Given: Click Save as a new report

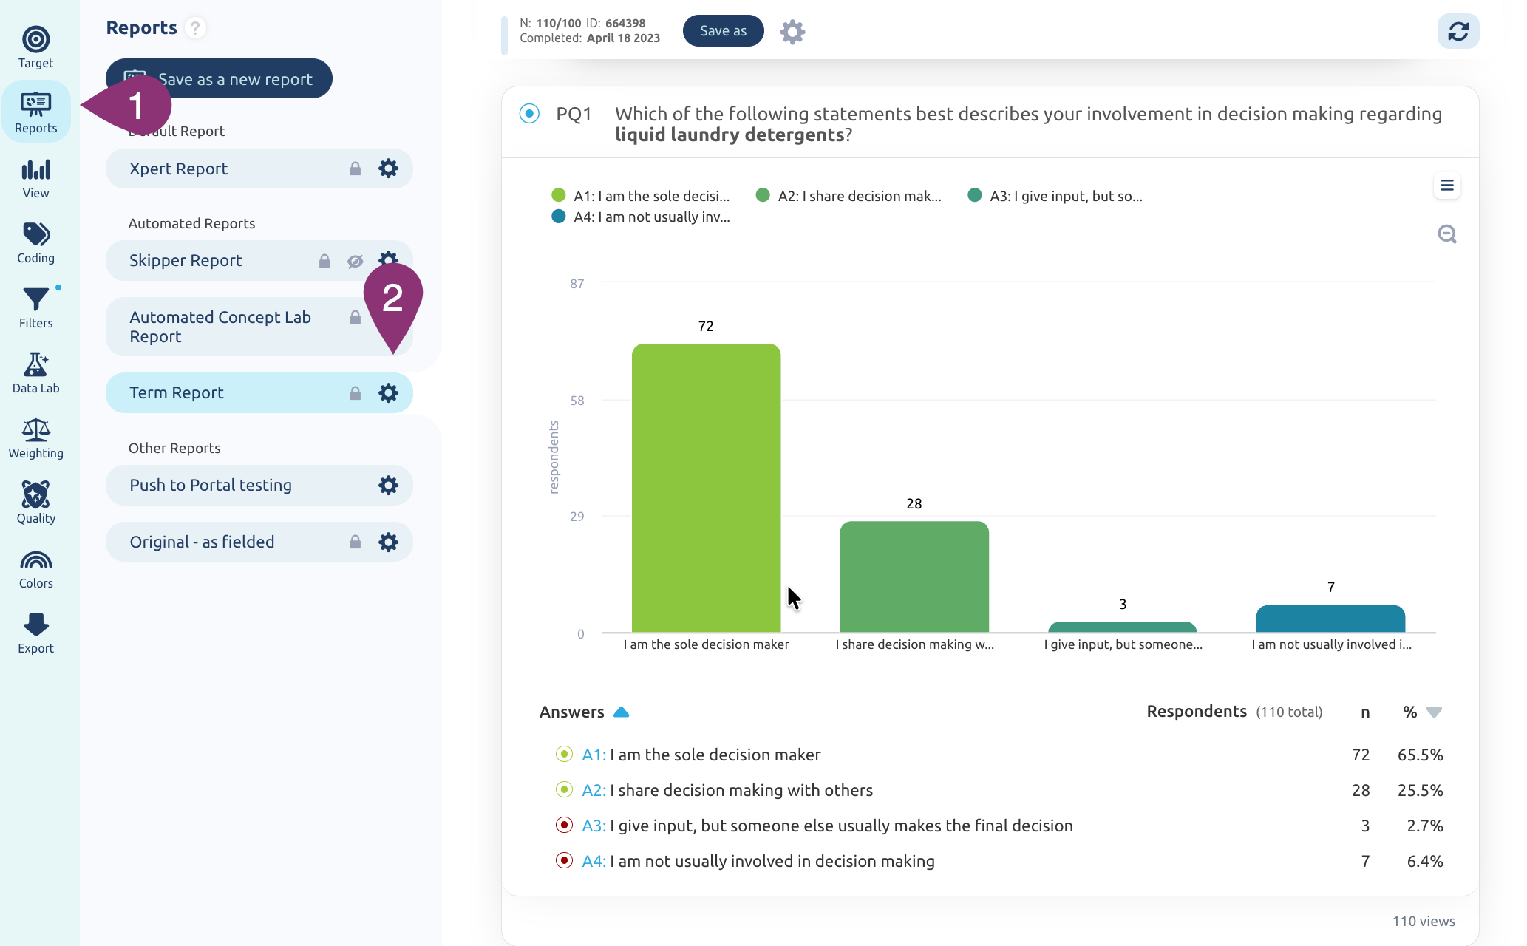Looking at the screenshot, I should tap(219, 78).
